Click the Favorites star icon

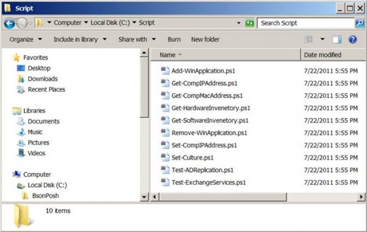tap(16, 58)
